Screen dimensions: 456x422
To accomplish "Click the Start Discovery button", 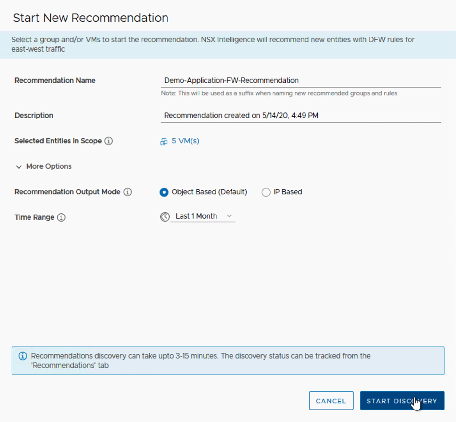I will click(x=402, y=401).
